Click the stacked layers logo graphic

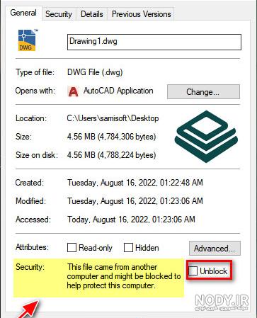pos(206,136)
